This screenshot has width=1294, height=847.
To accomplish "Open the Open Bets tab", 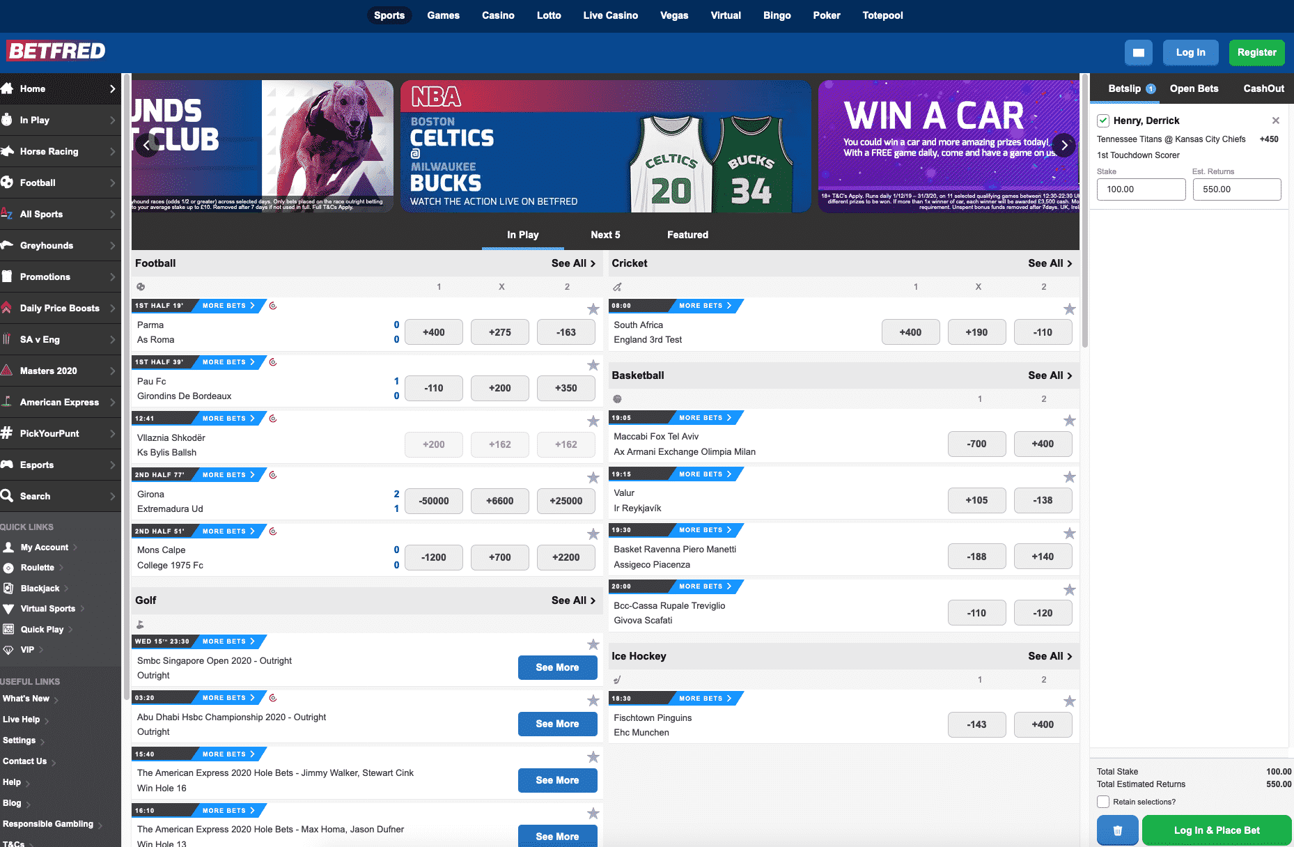I will 1194,88.
